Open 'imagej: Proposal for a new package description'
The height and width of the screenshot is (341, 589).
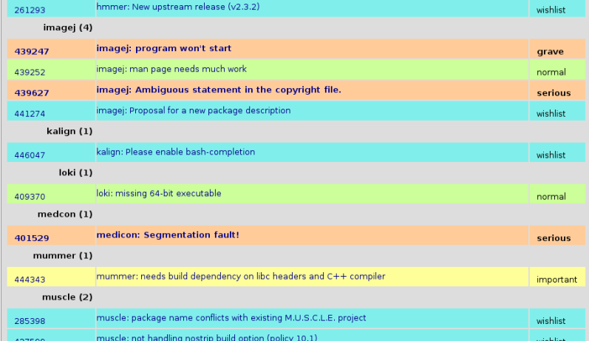[194, 110]
